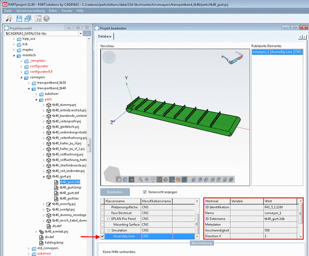
Task: Click the zoom-window icon in preview toolbar
Action: click(147, 179)
